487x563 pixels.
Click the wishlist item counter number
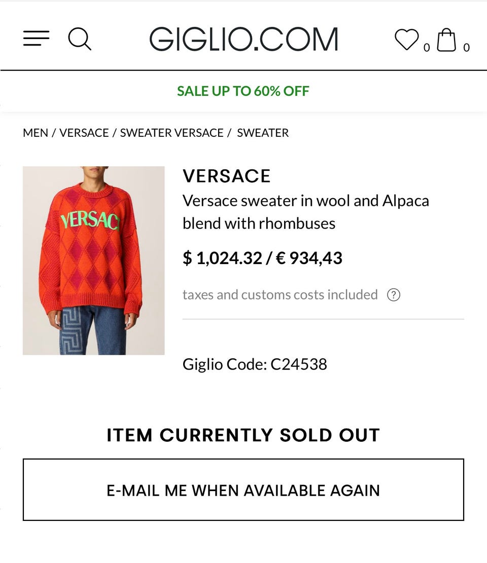426,48
